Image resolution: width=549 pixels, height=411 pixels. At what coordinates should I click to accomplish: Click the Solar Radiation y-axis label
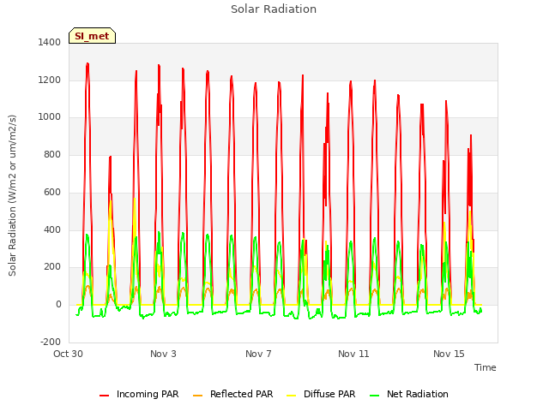point(12,195)
